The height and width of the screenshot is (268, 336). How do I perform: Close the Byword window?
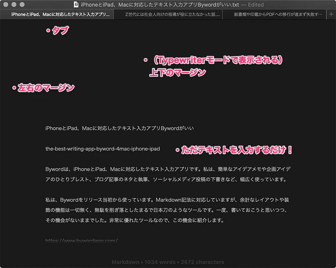6,5
